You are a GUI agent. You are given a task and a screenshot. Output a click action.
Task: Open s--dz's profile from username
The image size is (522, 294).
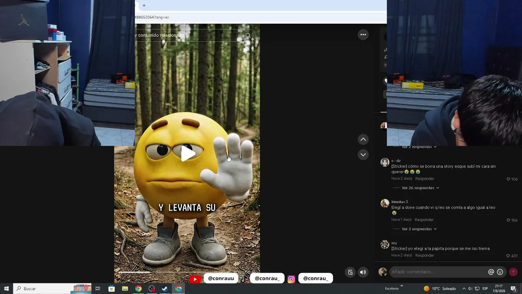pos(396,161)
